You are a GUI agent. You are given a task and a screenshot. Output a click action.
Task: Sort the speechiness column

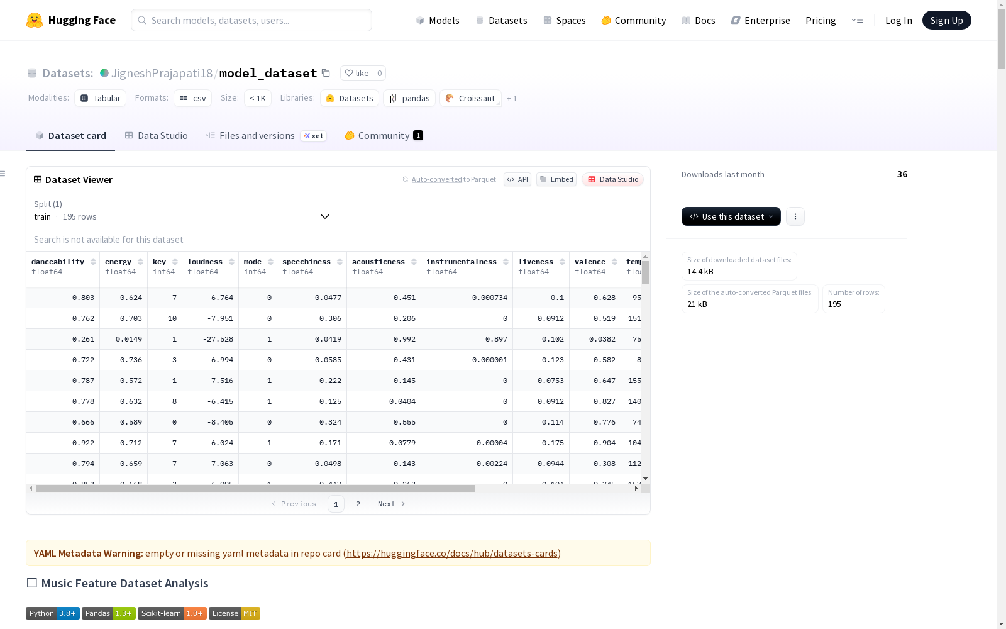coord(340,262)
